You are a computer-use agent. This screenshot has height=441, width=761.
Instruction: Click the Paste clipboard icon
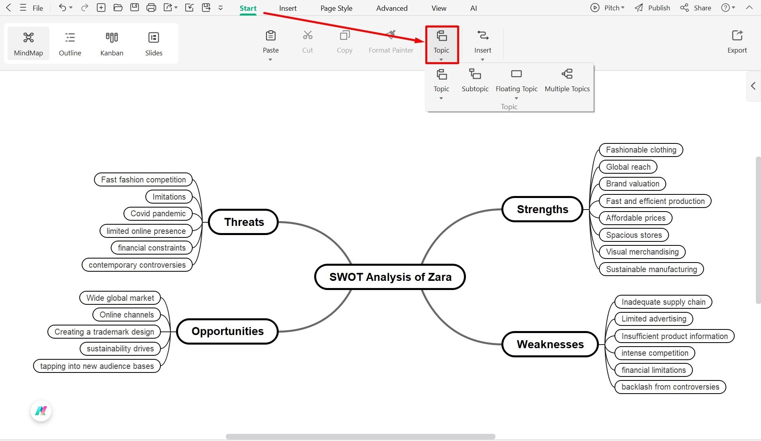tap(271, 36)
